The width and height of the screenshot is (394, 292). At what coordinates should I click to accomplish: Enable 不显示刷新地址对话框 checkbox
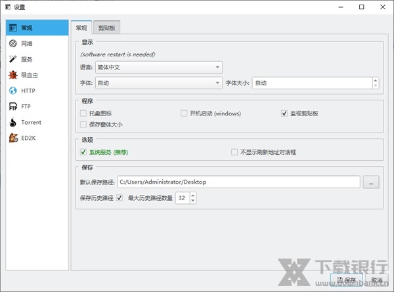click(x=234, y=152)
